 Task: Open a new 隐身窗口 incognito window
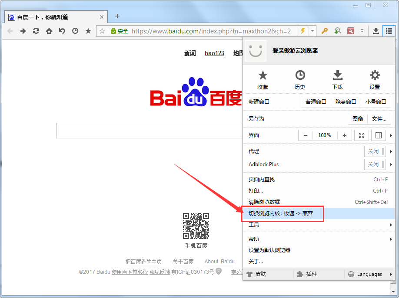click(x=346, y=102)
